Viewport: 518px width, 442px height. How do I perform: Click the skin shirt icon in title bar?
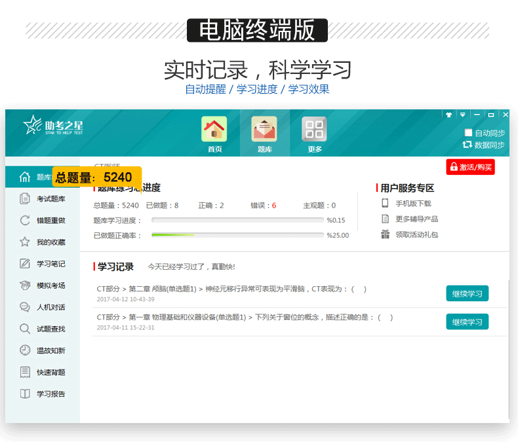[x=448, y=115]
